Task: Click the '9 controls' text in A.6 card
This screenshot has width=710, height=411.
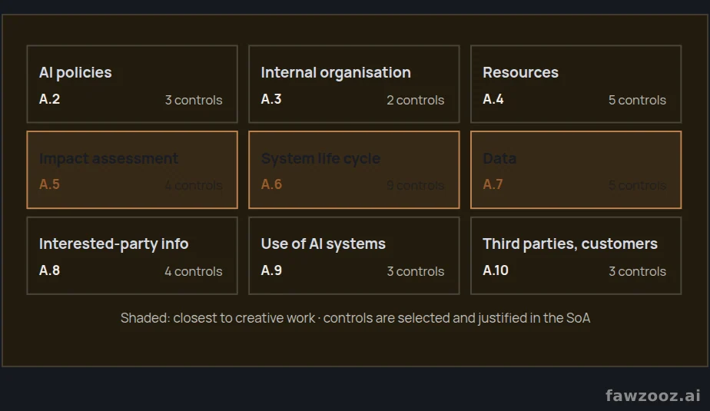Action: [415, 186]
